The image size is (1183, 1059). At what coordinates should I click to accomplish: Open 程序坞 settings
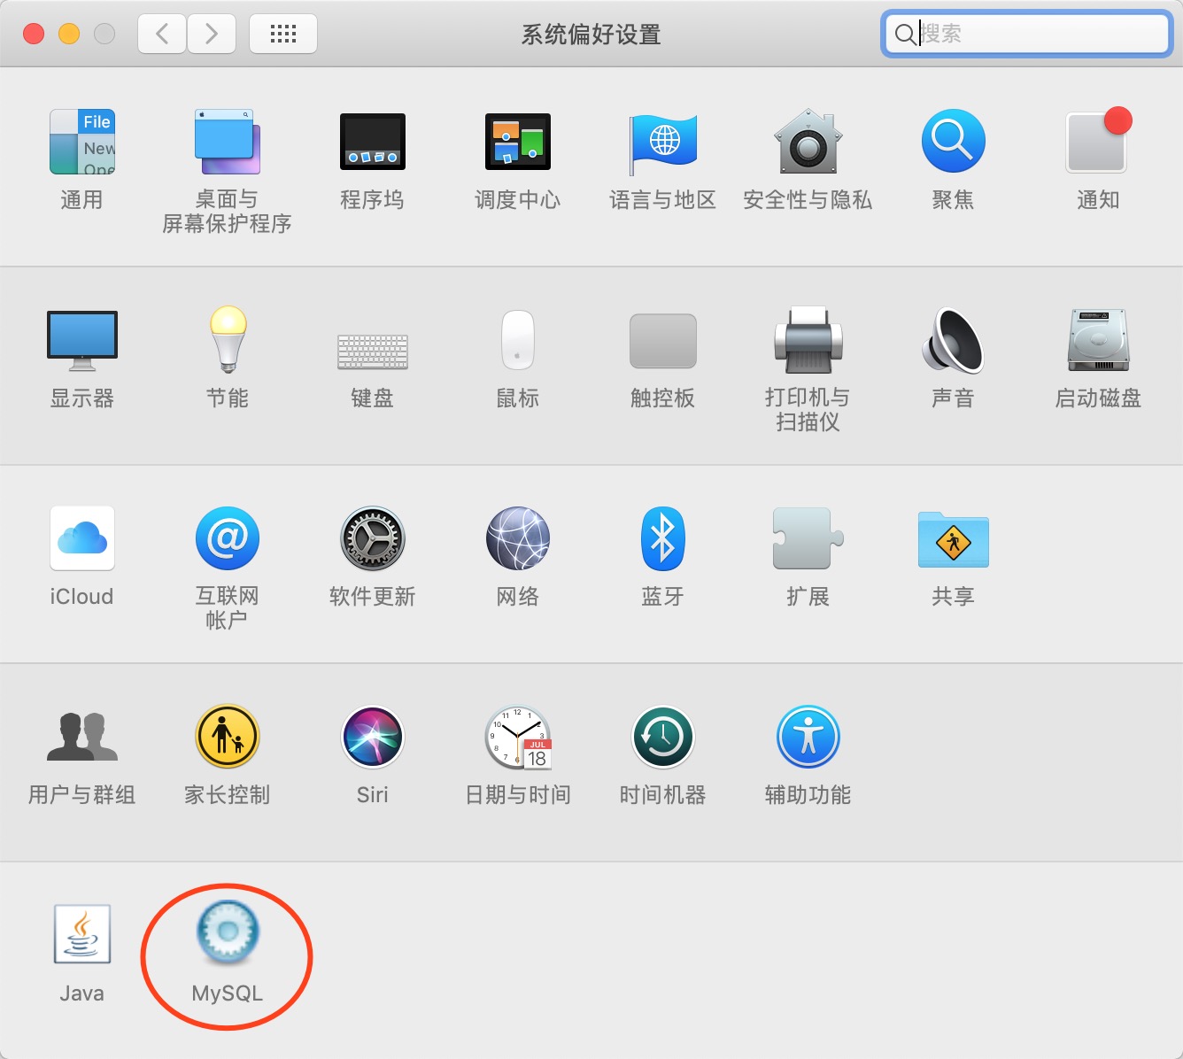point(372,142)
